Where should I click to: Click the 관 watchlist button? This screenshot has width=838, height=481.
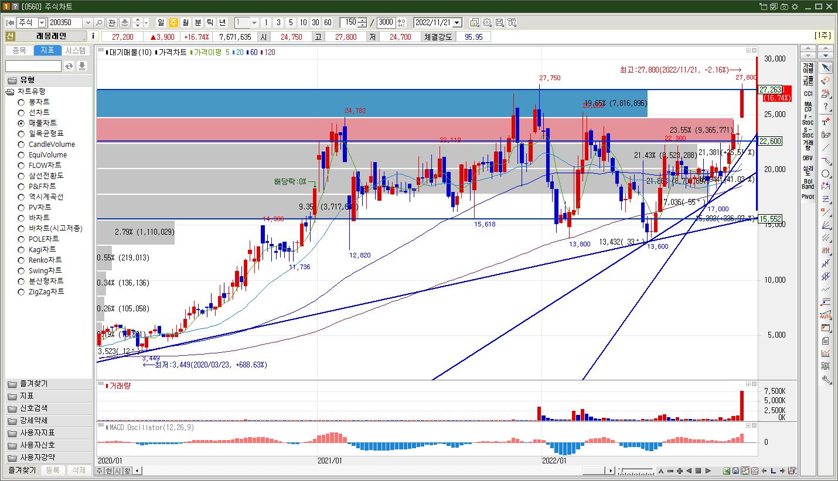pyautogui.click(x=111, y=22)
